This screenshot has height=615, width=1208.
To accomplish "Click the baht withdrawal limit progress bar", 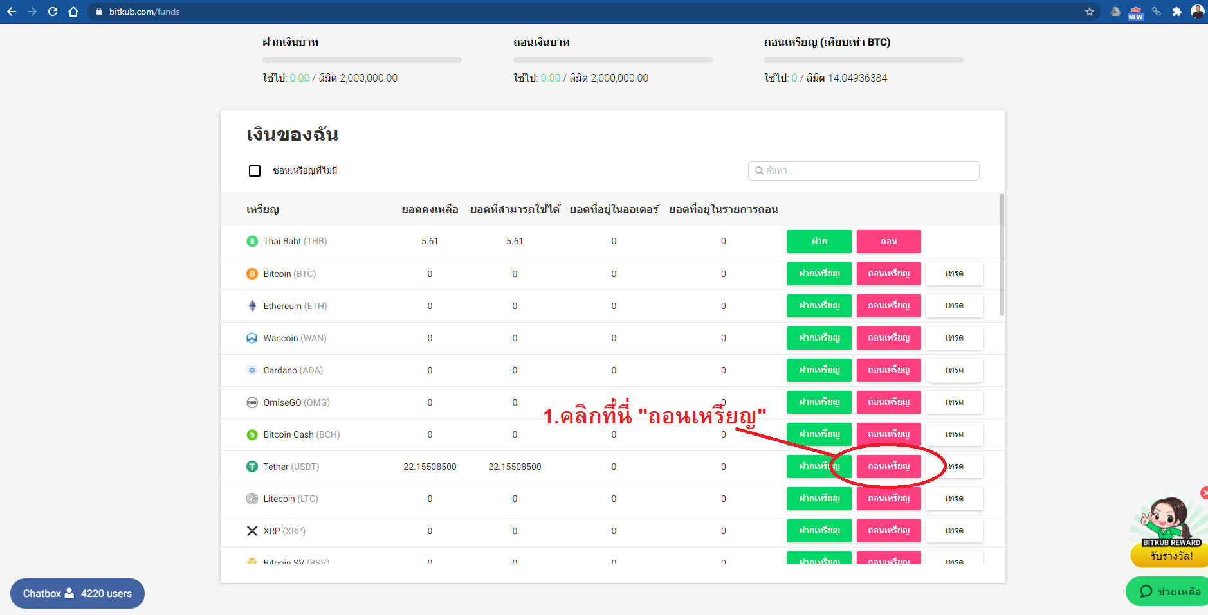I will (x=613, y=60).
